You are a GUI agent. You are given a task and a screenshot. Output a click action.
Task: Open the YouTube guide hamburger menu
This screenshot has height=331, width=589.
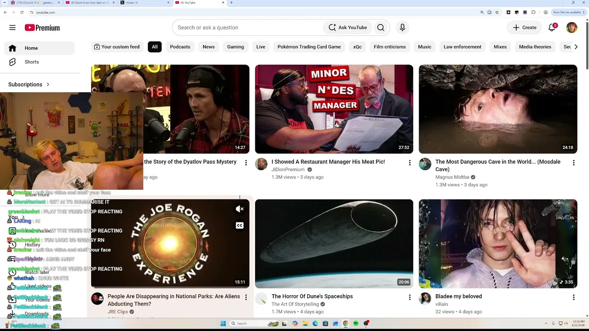click(12, 28)
